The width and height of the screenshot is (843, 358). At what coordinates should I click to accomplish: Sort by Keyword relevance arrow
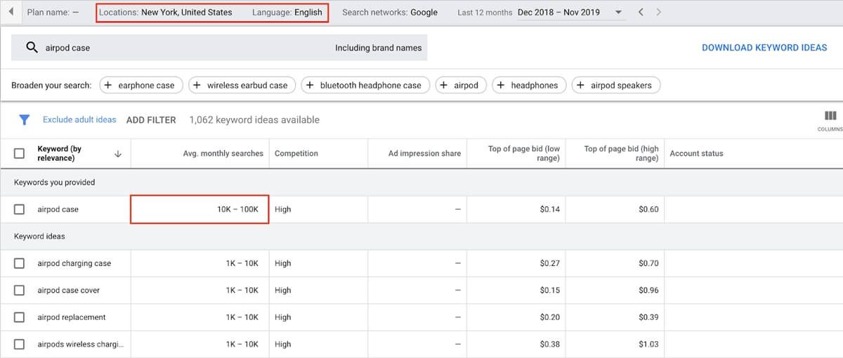(117, 154)
